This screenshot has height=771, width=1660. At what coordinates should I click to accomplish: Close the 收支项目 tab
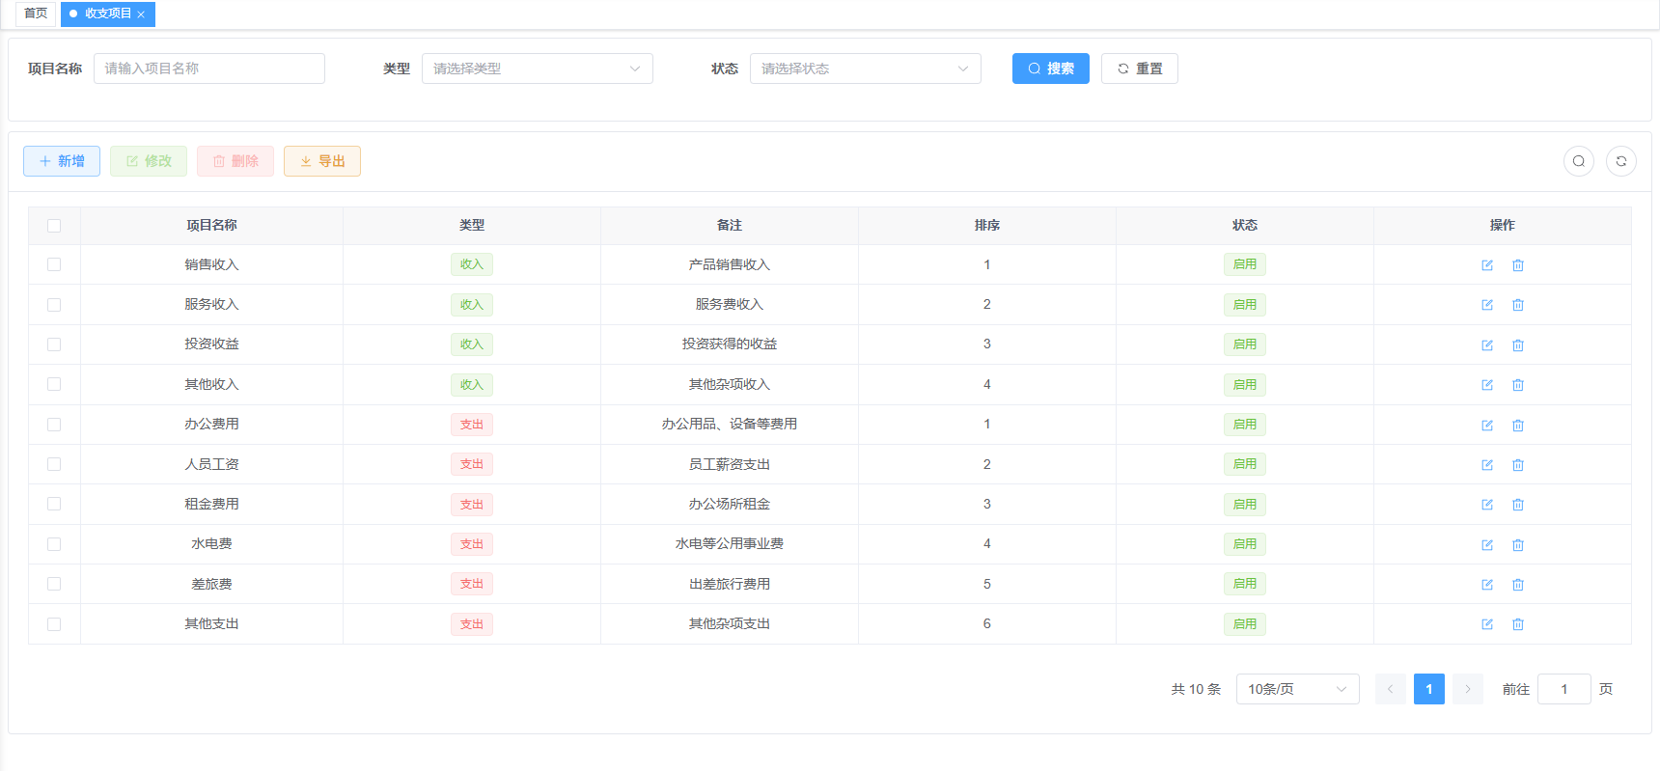click(141, 14)
